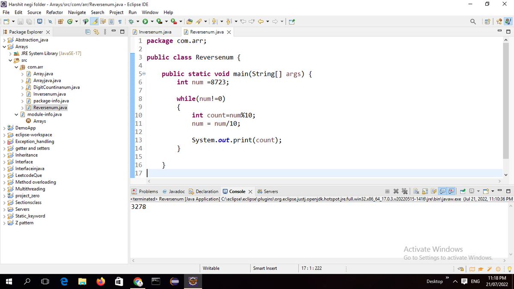
Task: Navigate Back with the yellow left arrow
Action: point(260,21)
